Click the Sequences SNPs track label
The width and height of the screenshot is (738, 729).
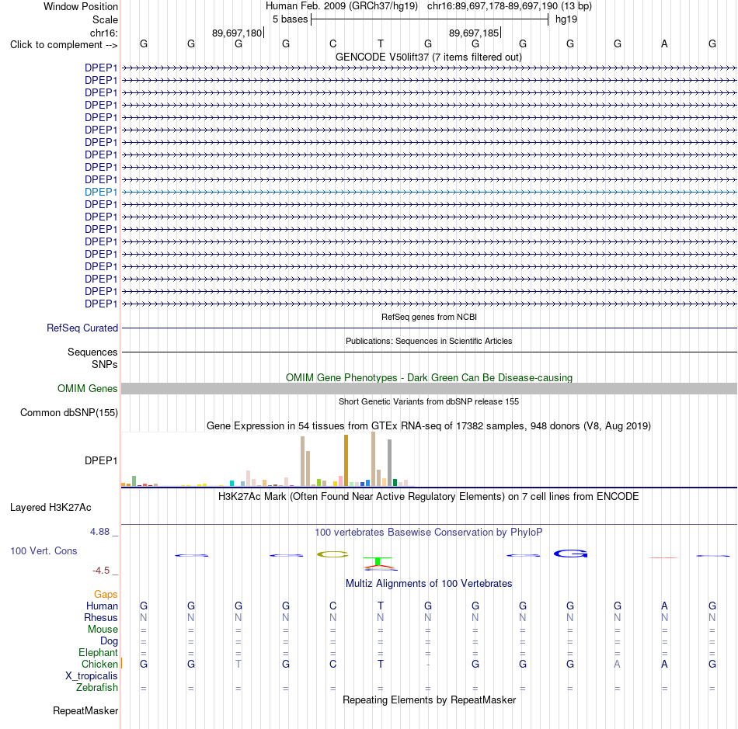point(92,358)
